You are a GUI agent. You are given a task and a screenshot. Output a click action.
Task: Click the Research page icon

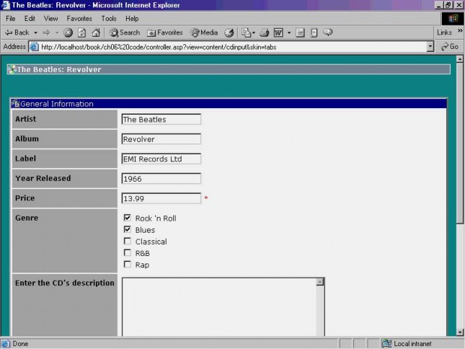[x=314, y=32]
